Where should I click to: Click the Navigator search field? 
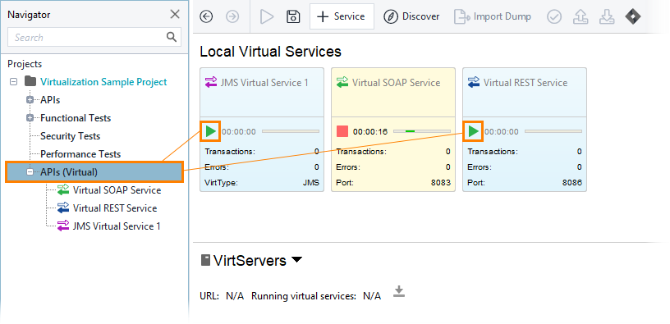[94, 37]
